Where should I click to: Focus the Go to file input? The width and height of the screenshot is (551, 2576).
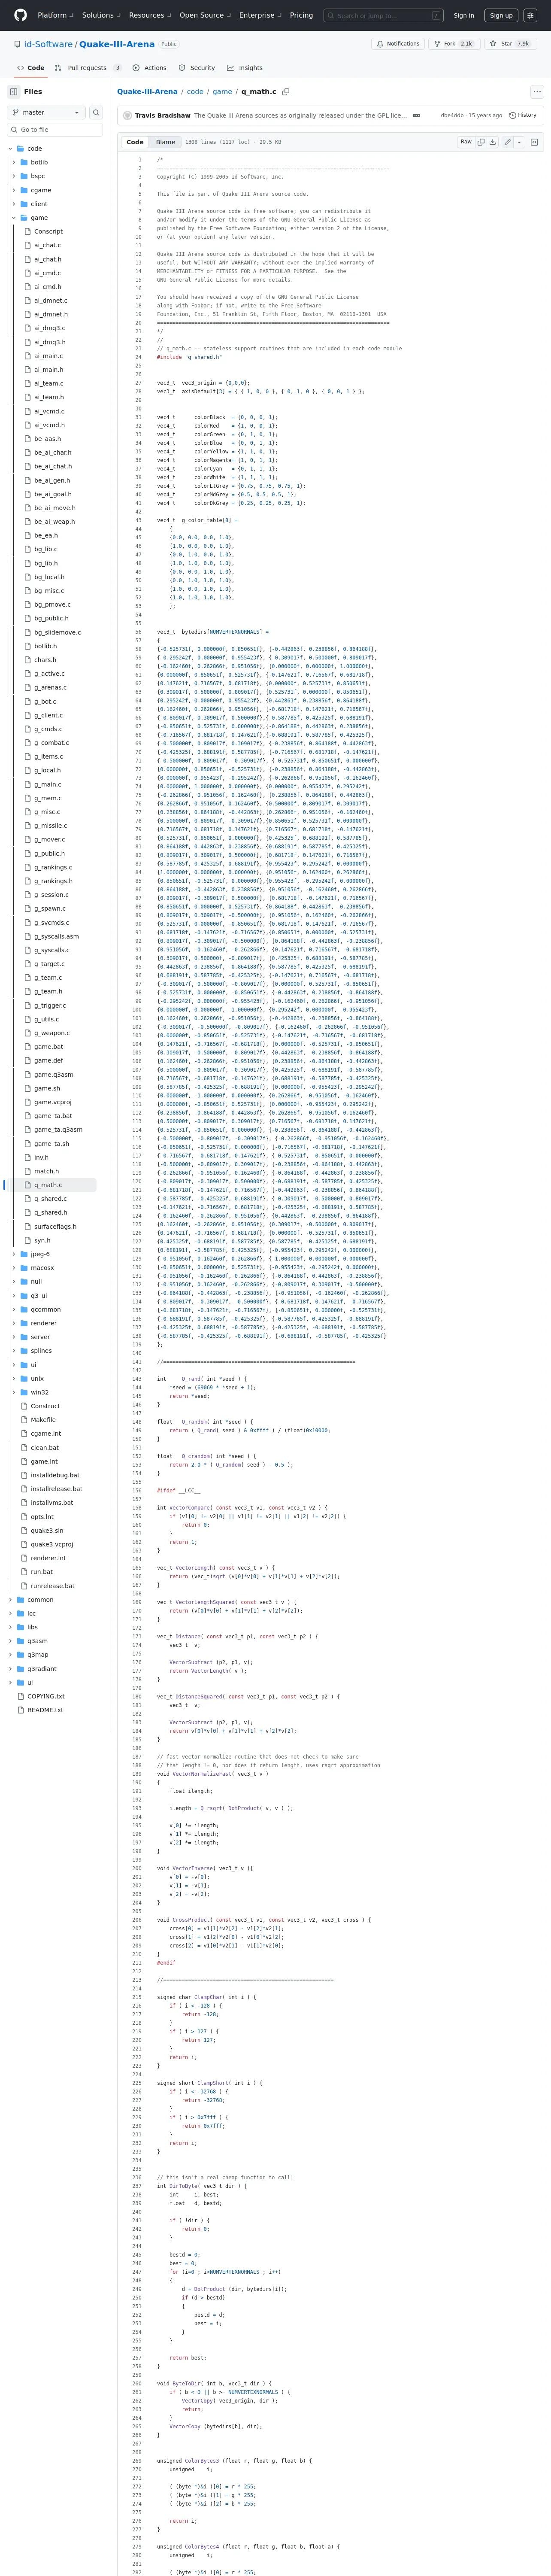55,130
